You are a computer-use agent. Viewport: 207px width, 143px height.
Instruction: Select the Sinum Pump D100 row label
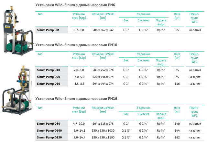[49, 130]
